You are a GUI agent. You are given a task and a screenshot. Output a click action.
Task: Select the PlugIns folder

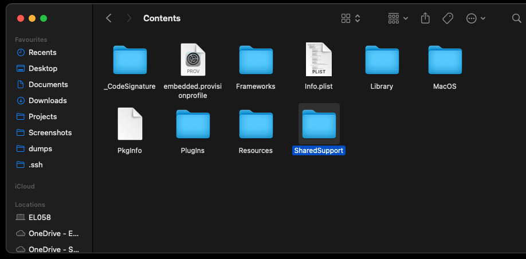[193, 124]
